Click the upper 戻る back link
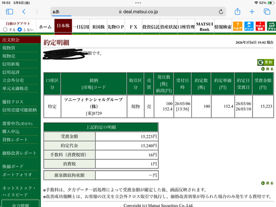Viewport: 276px width, 207px height. click(267, 69)
